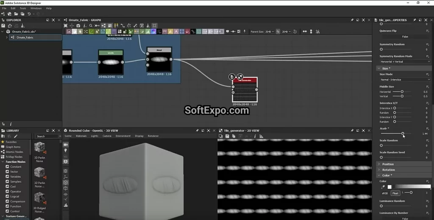Add a Warp warning-triangle node icon
The width and height of the screenshot is (434, 220).
point(170,32)
